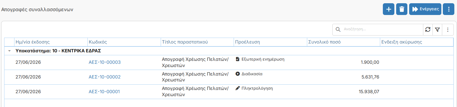Delete selected record using trash icon
457x107 pixels.
tap(402, 9)
